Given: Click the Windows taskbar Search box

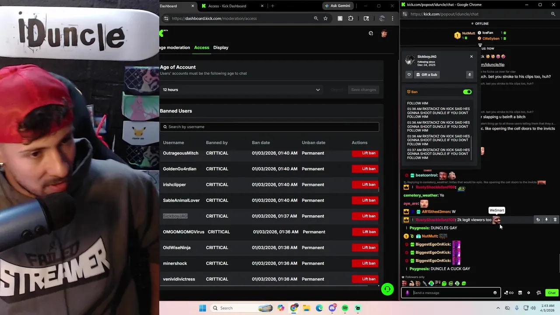Looking at the screenshot, I should pyautogui.click(x=241, y=308).
